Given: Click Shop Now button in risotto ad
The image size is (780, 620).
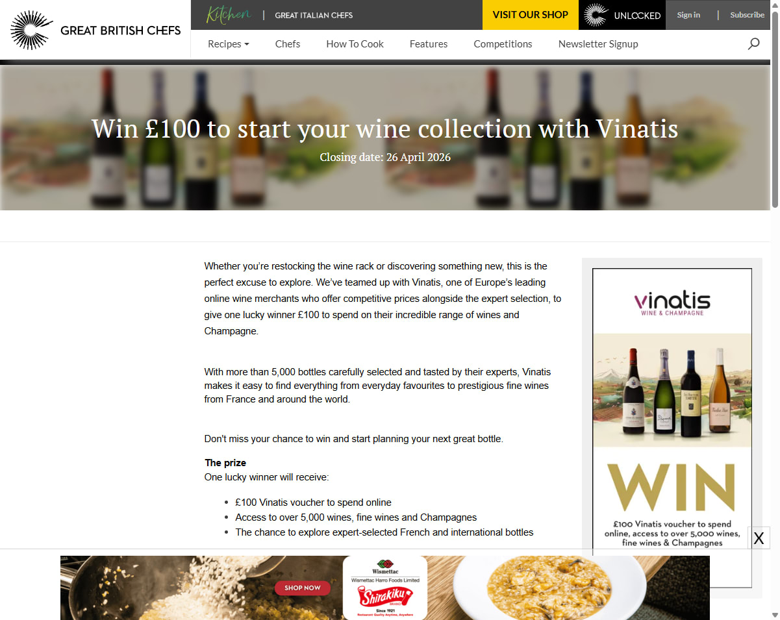Looking at the screenshot, I should [x=303, y=588].
